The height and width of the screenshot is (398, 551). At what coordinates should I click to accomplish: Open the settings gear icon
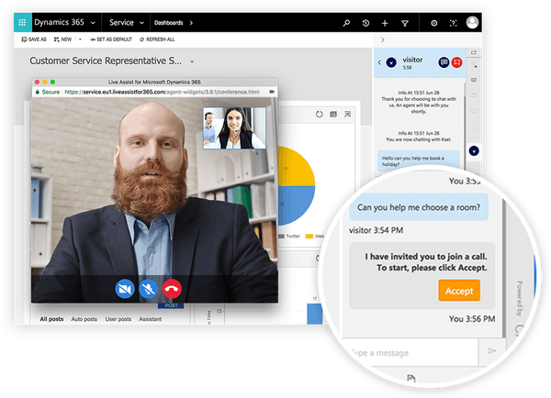tap(434, 23)
